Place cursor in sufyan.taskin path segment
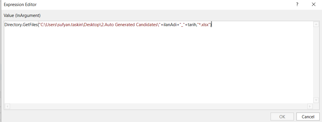The width and height of the screenshot is (322, 122). (x=68, y=25)
